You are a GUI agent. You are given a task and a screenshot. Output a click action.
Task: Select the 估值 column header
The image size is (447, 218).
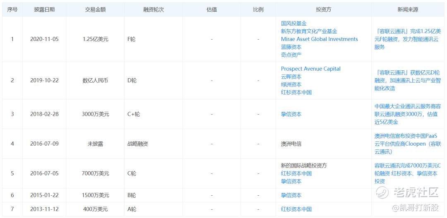click(x=211, y=10)
